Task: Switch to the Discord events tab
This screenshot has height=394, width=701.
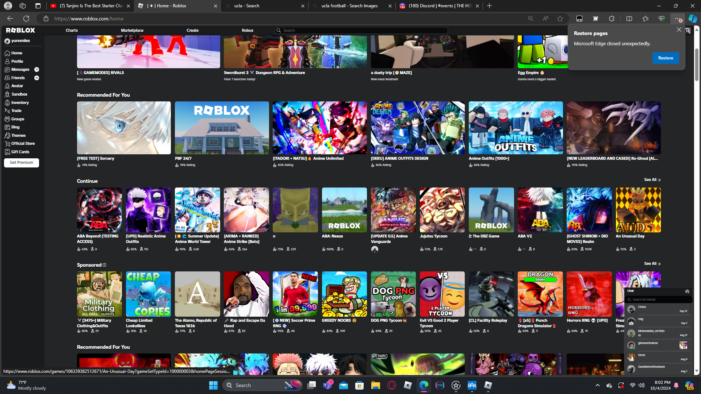Action: 439,6
